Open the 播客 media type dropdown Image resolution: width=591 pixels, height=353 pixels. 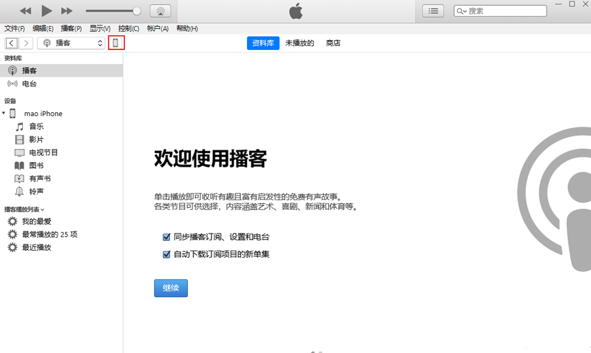pos(71,43)
